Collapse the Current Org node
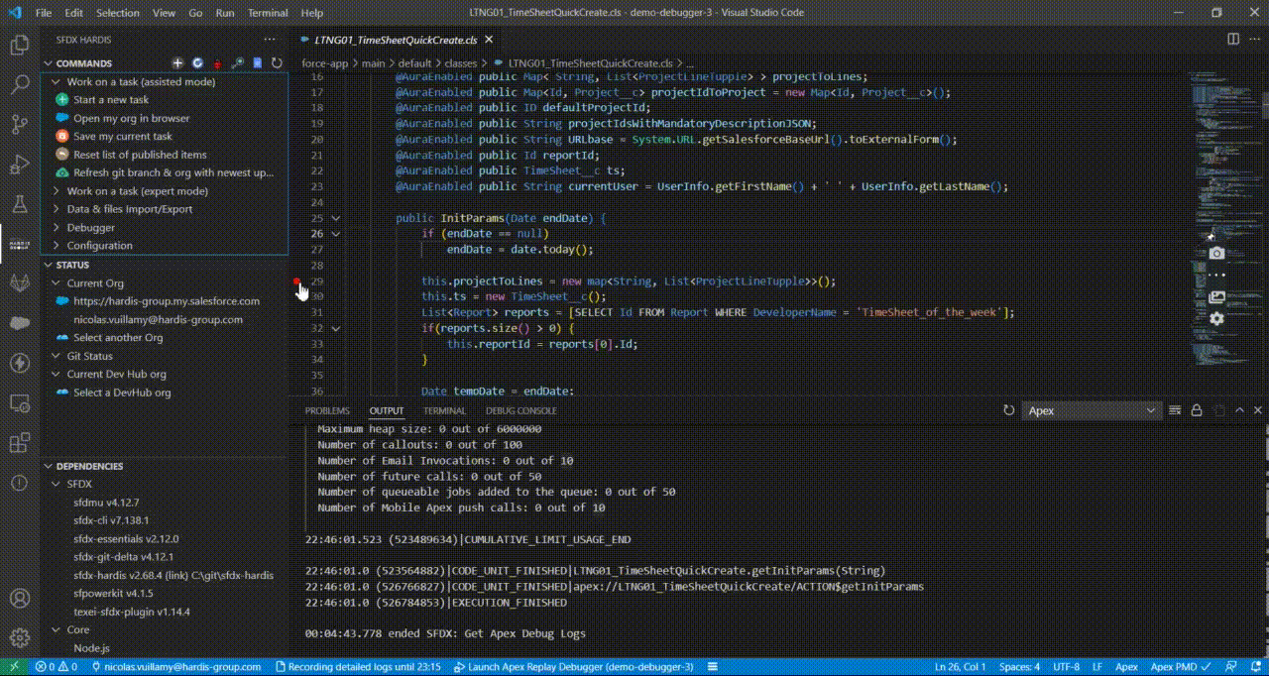Viewport: 1269px width, 676px height. pos(58,283)
